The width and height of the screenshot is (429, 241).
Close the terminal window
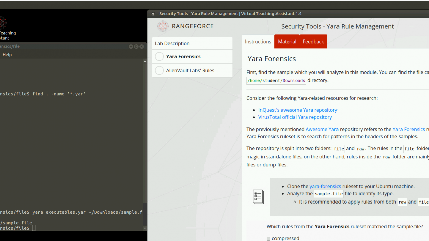tap(142, 46)
